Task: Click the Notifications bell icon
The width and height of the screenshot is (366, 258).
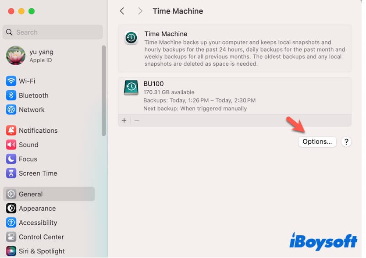Action: point(11,131)
